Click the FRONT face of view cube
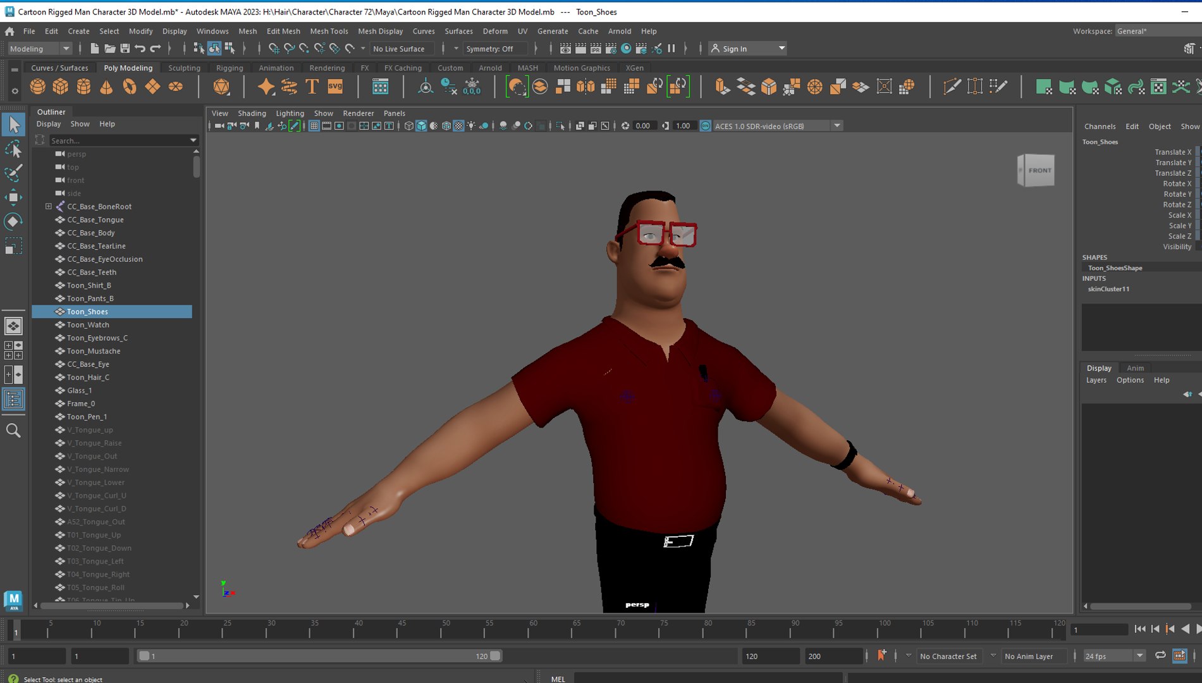This screenshot has height=683, width=1202. tap(1039, 170)
